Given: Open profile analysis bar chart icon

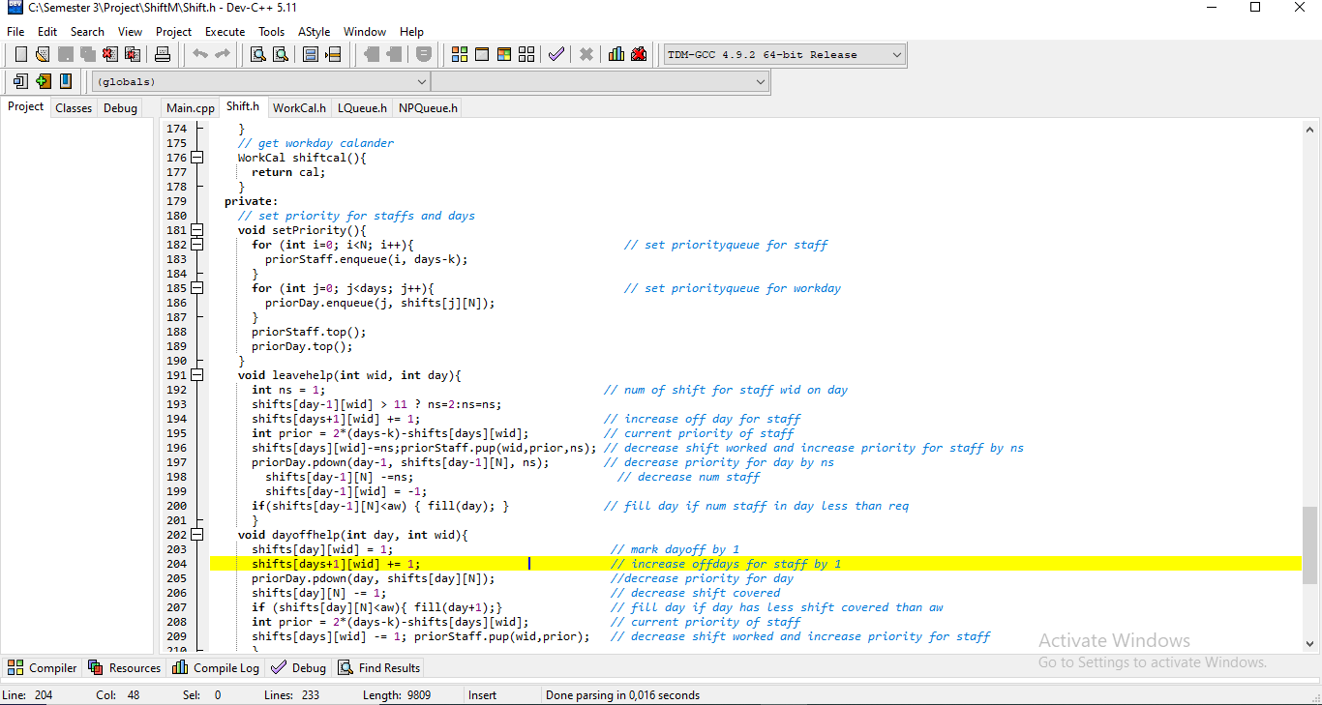Looking at the screenshot, I should coord(616,55).
